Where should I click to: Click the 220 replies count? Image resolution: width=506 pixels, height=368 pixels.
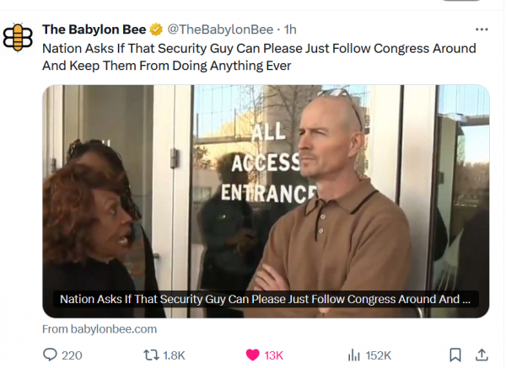coord(72,355)
